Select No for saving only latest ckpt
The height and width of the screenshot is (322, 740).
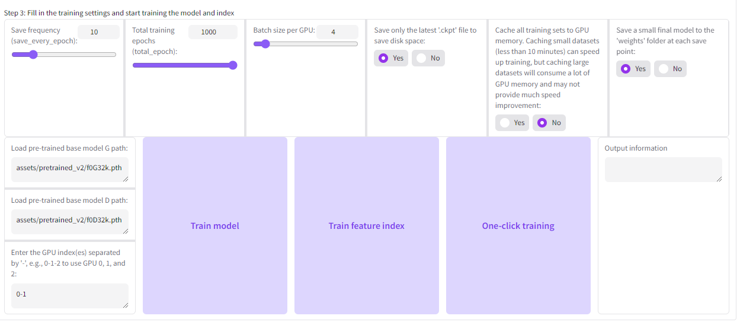pyautogui.click(x=428, y=58)
